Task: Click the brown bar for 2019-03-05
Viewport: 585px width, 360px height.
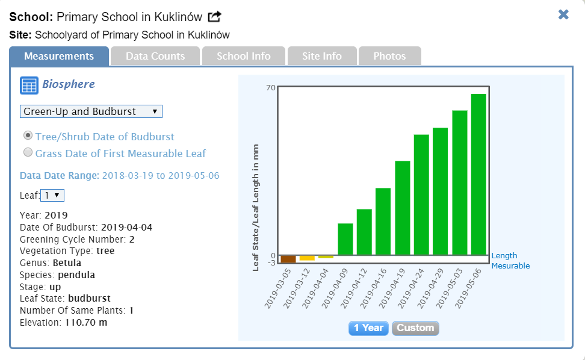Action: [x=288, y=259]
